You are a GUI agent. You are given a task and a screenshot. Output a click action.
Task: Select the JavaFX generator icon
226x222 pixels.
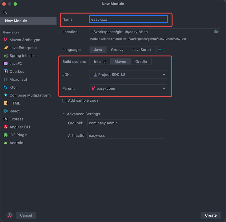(6, 63)
